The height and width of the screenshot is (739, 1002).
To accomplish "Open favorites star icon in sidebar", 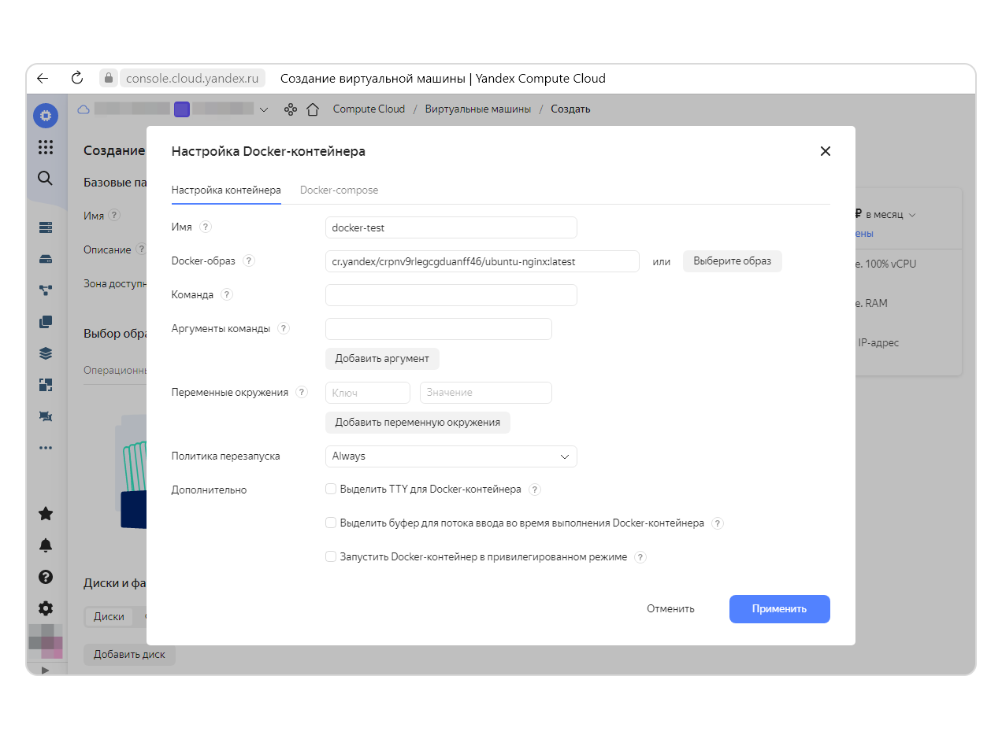I will pos(46,513).
